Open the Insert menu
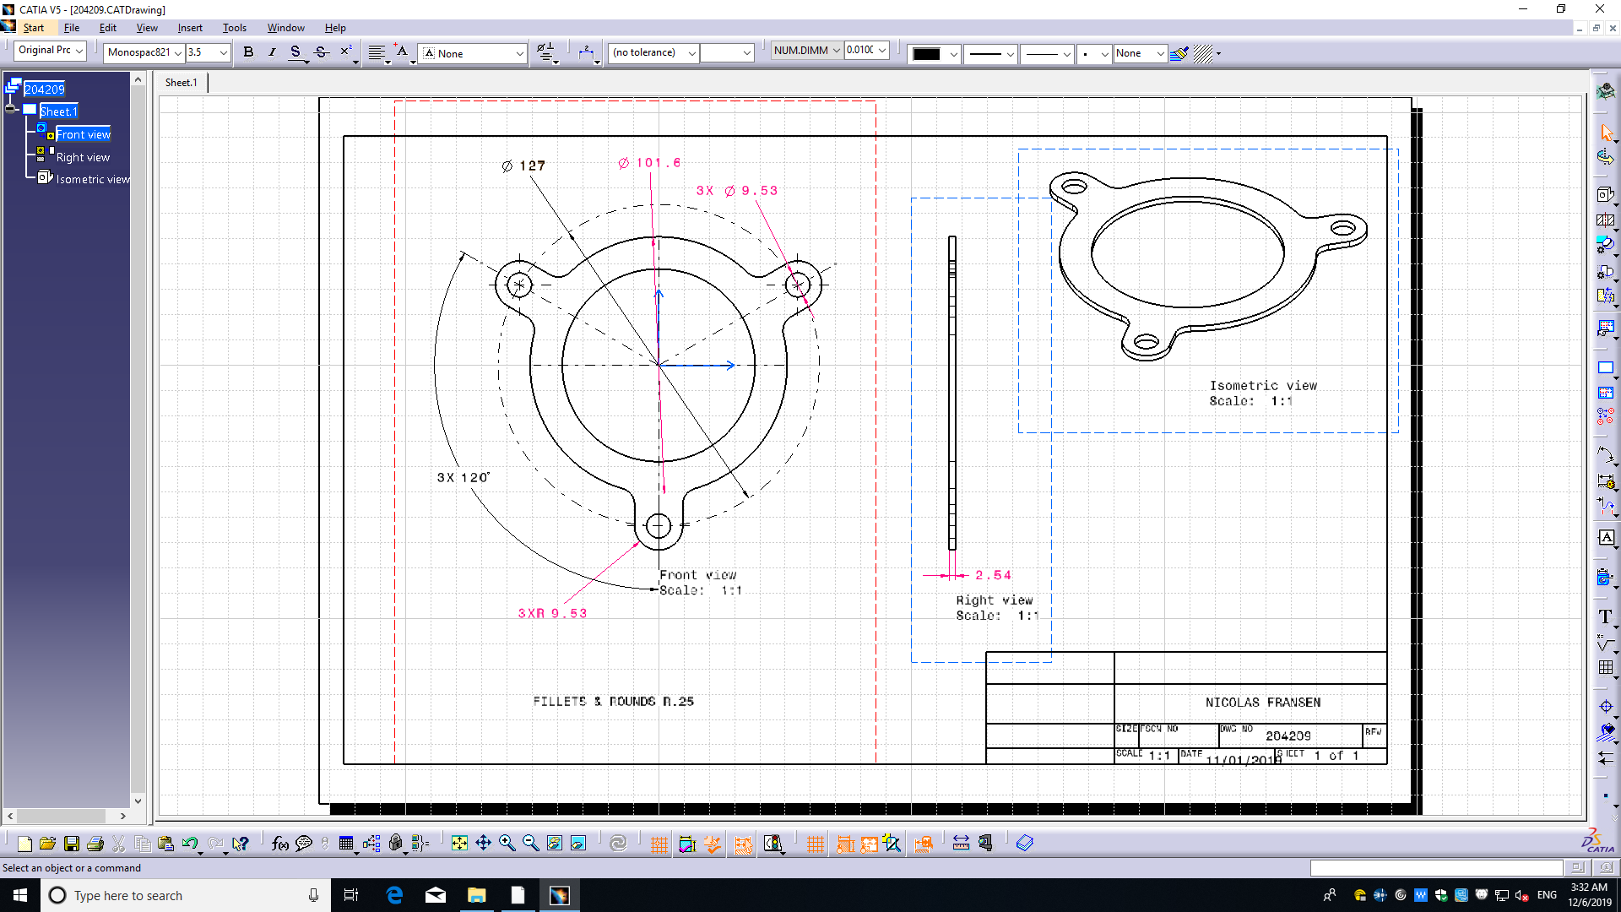 190,28
